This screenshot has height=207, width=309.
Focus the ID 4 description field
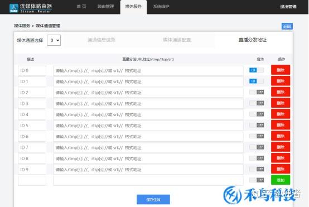point(32,114)
